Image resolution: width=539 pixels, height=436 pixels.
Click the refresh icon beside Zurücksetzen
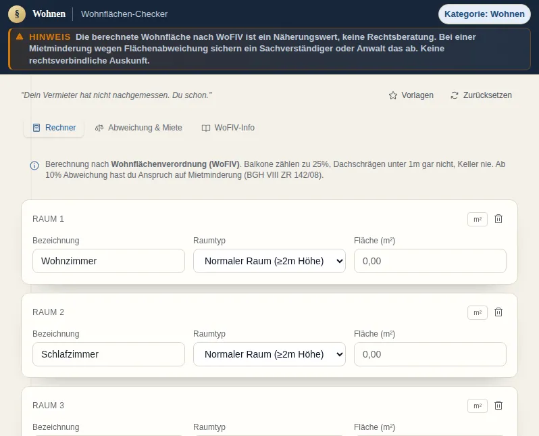455,95
